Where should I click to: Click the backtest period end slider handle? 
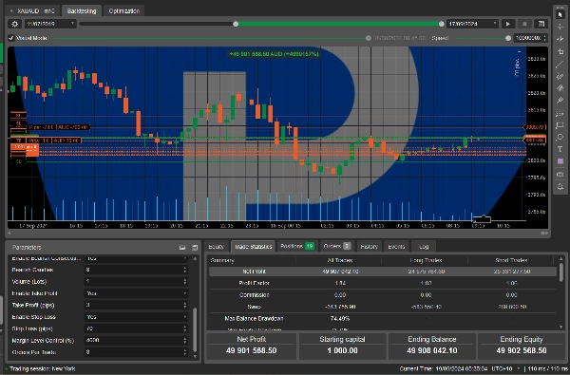[x=442, y=24]
